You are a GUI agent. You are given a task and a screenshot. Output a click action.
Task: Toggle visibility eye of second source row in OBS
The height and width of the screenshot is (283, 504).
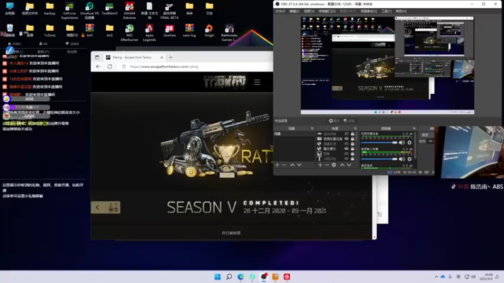[346, 138]
